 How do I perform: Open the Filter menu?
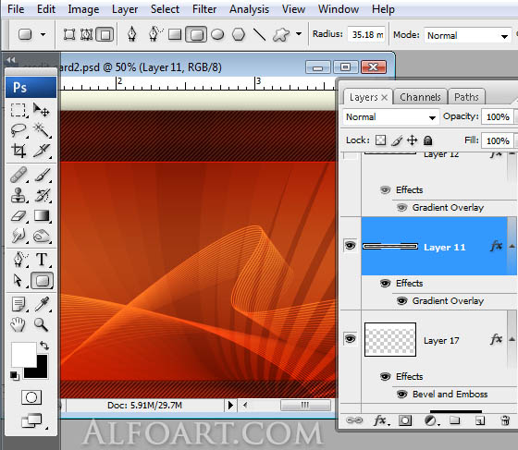[204, 9]
